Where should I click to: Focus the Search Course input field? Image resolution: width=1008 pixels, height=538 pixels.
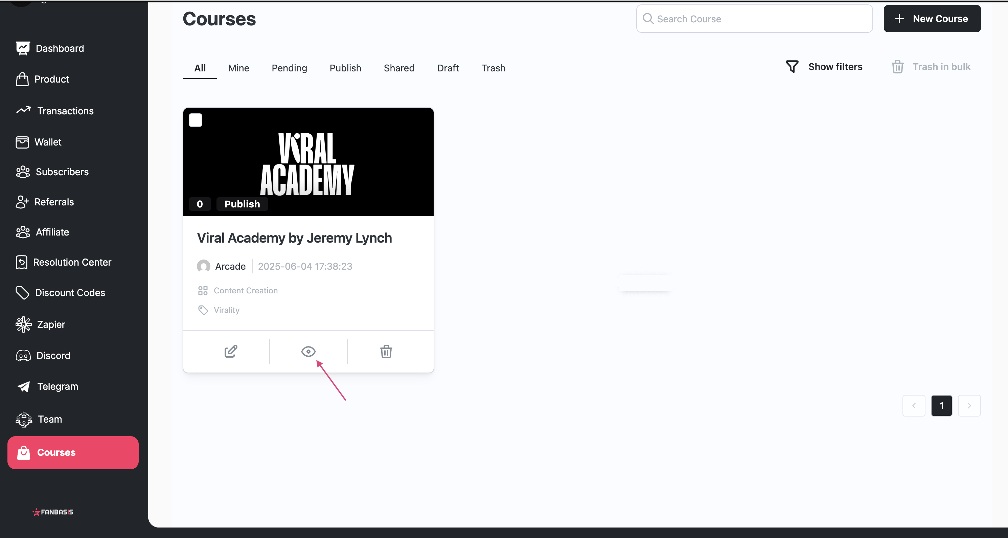754,18
